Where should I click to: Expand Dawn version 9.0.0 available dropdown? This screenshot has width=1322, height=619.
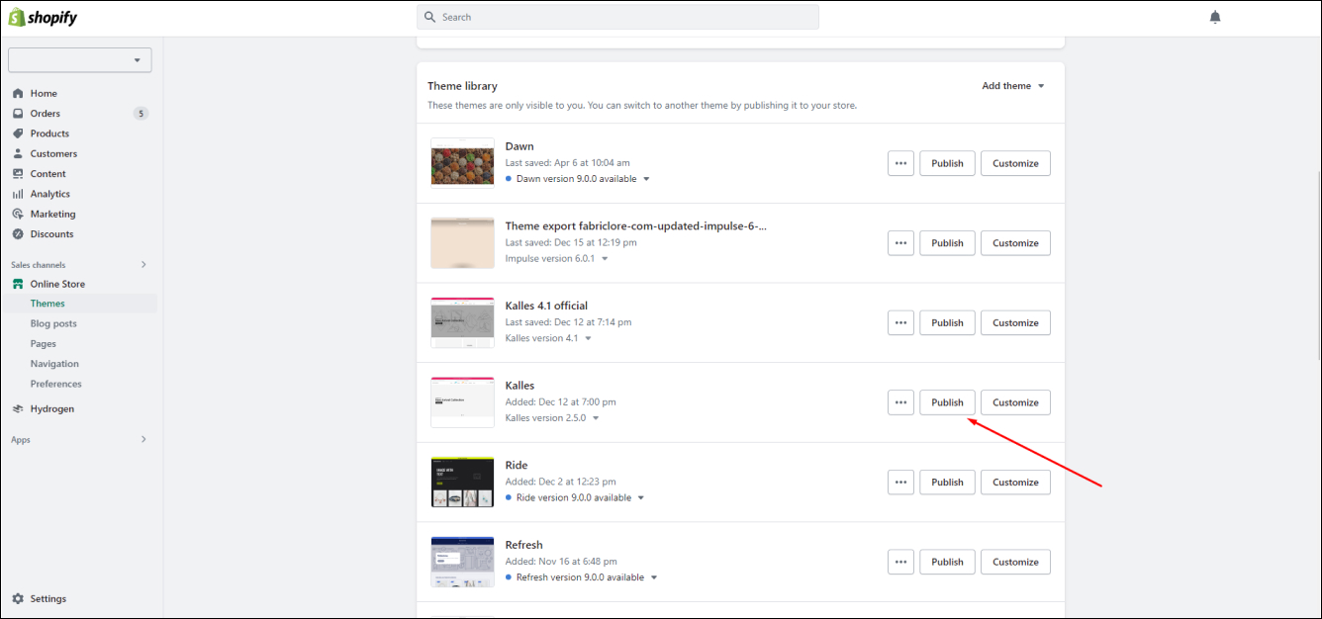(x=646, y=179)
